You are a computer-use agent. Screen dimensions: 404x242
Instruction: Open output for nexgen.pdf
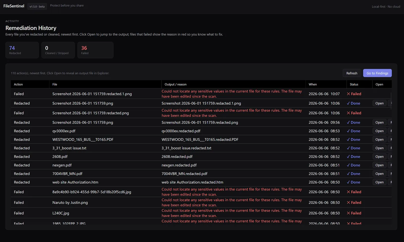[379, 165]
